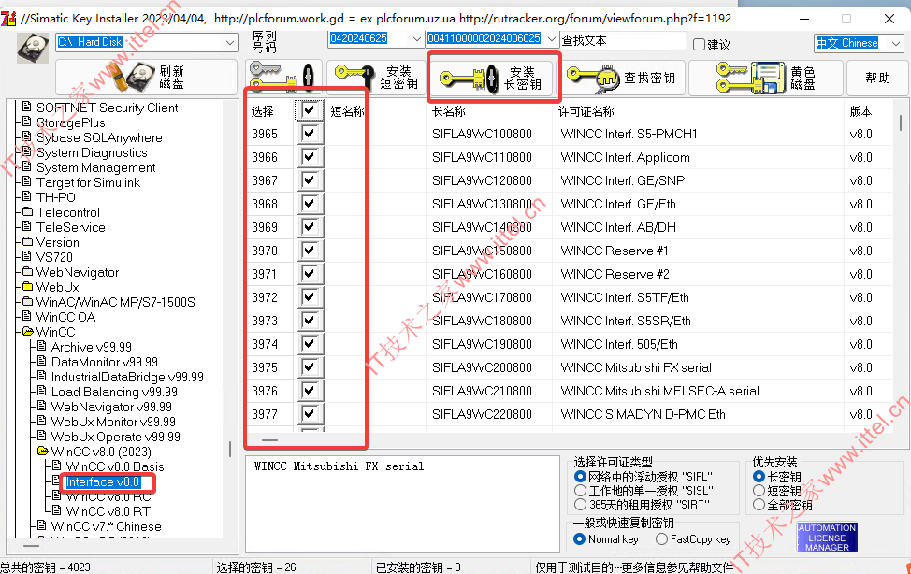This screenshot has height=574, width=911.
Task: Select the WINCC Interf. S5-PMCH1 row
Action: tap(570, 134)
